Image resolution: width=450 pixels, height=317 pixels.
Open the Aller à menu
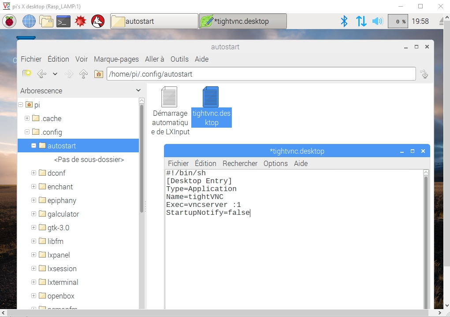coord(154,59)
